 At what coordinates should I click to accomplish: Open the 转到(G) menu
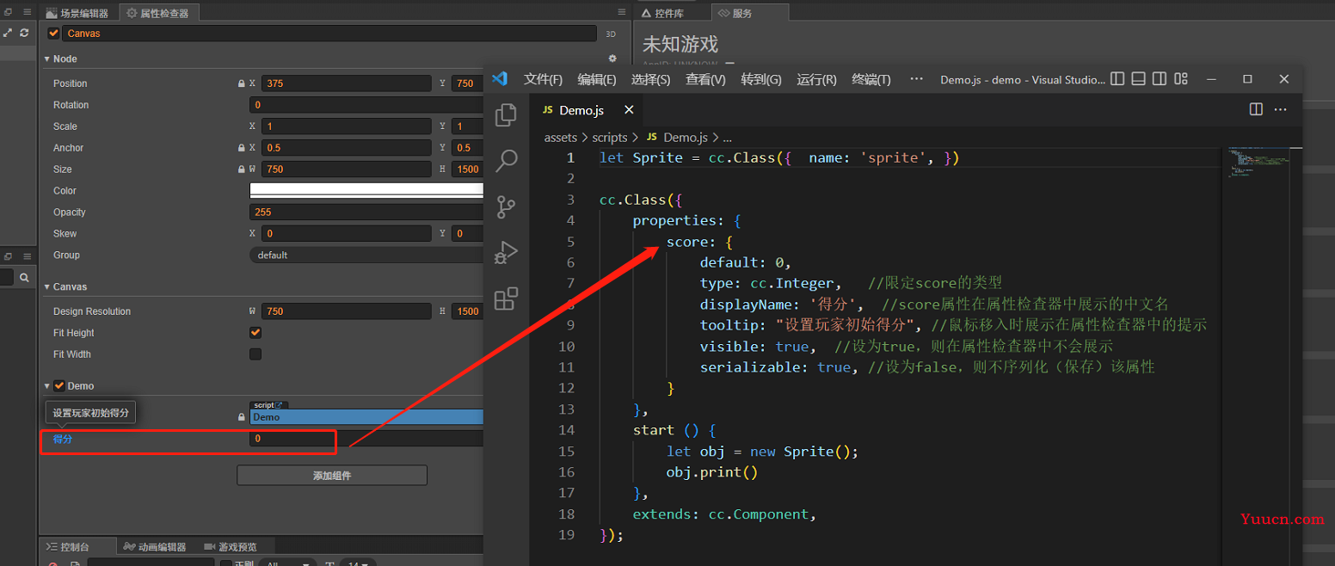point(761,79)
